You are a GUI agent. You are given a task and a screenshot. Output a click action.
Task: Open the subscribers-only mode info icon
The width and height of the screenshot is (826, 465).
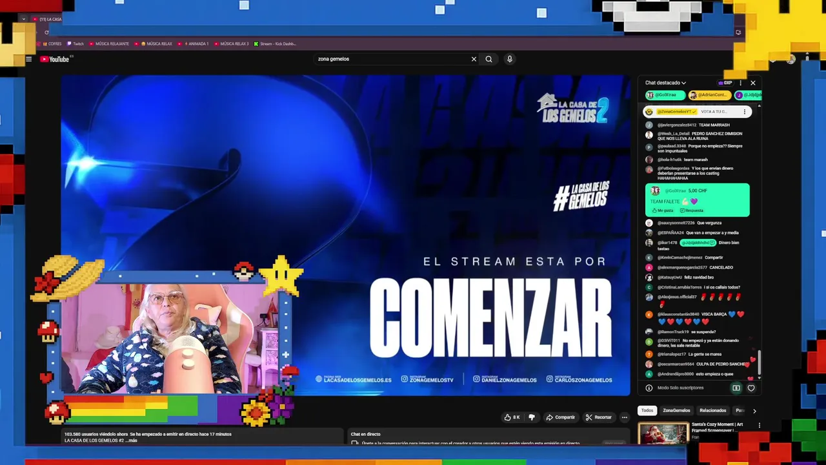(x=649, y=387)
